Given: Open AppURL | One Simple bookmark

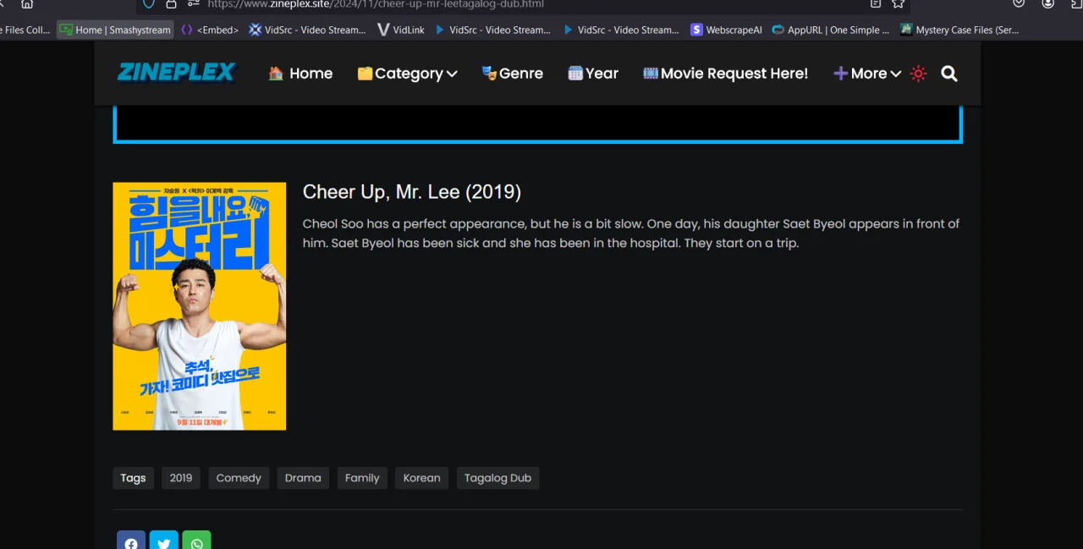Looking at the screenshot, I should click(830, 30).
